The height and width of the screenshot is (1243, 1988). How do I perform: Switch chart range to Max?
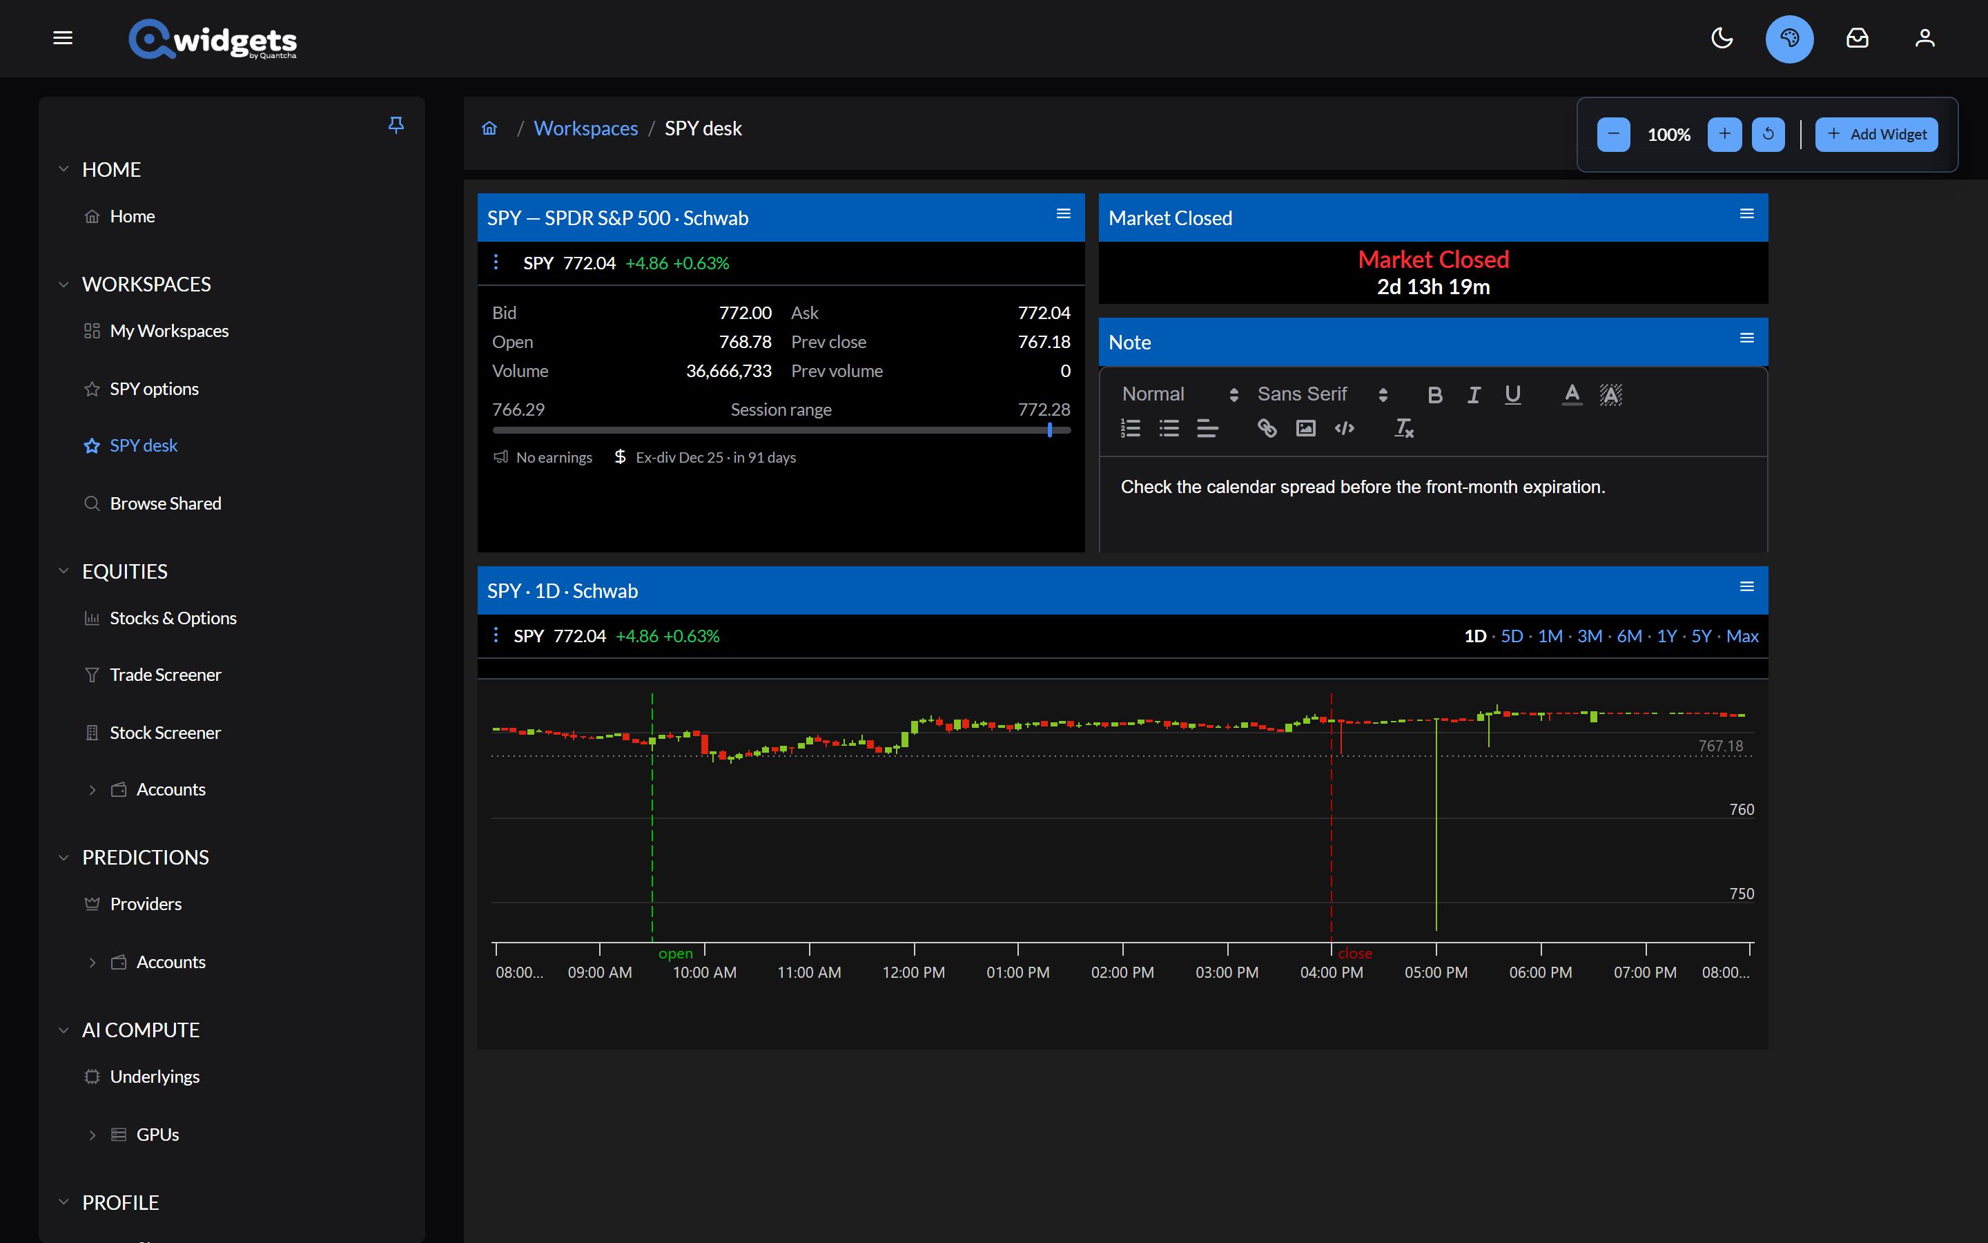click(1742, 636)
